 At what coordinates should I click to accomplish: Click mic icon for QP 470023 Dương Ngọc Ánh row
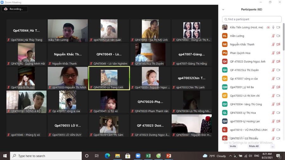[x=273, y=61]
